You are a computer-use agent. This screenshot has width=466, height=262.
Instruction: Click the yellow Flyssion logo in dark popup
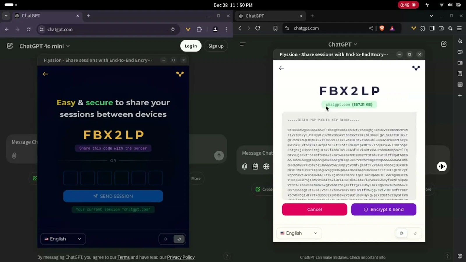point(180,74)
